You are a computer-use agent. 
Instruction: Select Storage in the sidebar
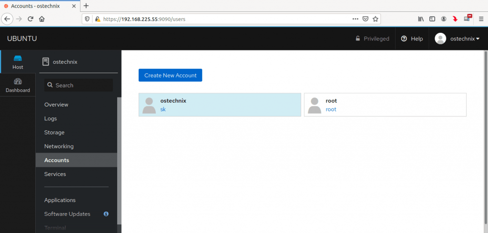pyautogui.click(x=54, y=133)
